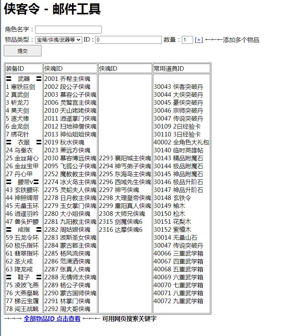Image resolution: width=301 pixels, height=336 pixels.
Task: Focus the ID input box
Action: coord(128,40)
